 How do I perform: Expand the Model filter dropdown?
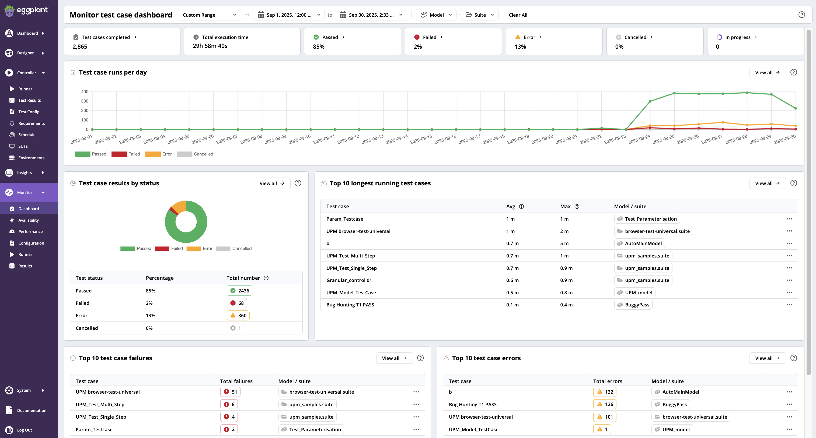tap(436, 15)
